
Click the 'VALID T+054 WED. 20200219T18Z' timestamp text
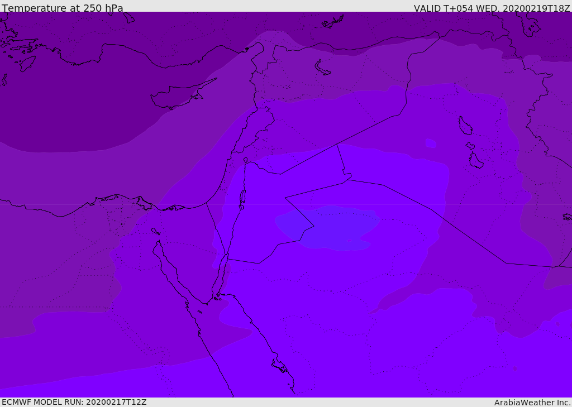point(492,8)
